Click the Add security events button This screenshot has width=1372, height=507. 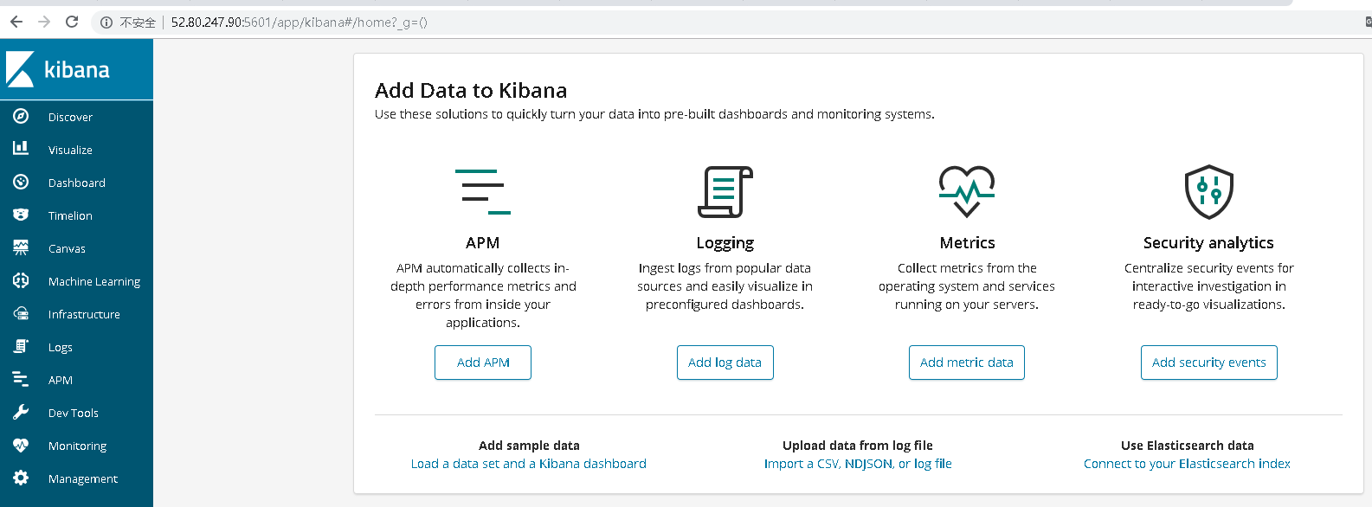1208,363
